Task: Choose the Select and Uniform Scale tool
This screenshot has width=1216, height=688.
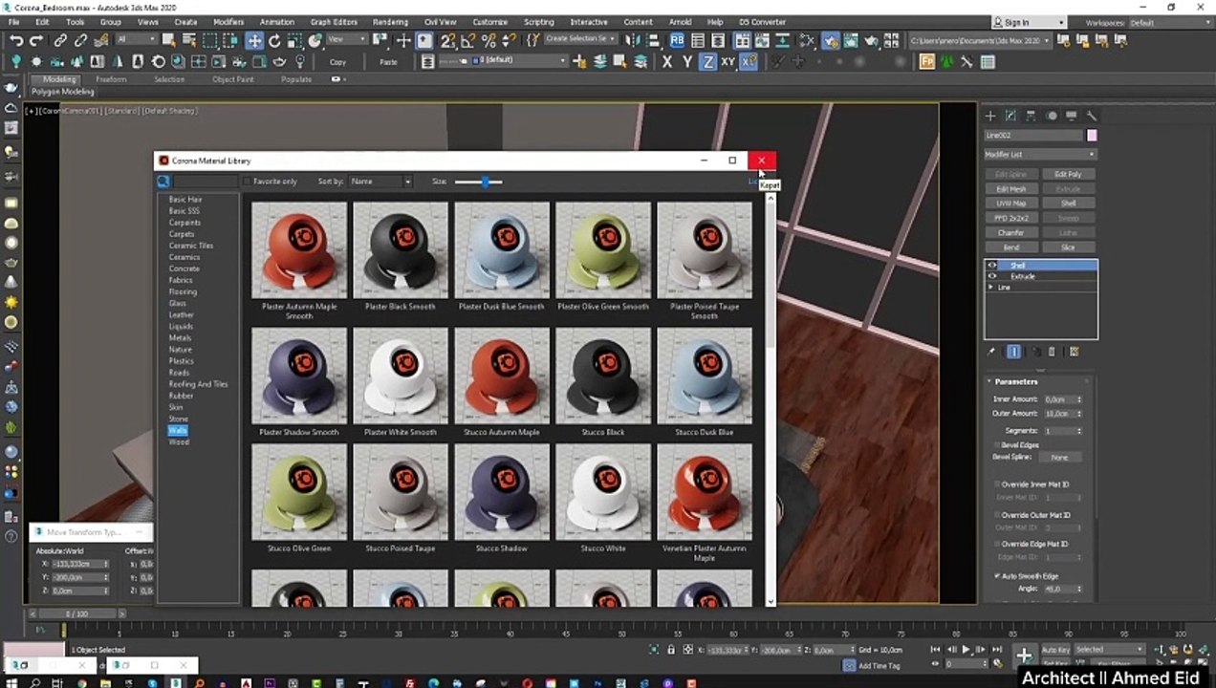Action: [x=295, y=40]
